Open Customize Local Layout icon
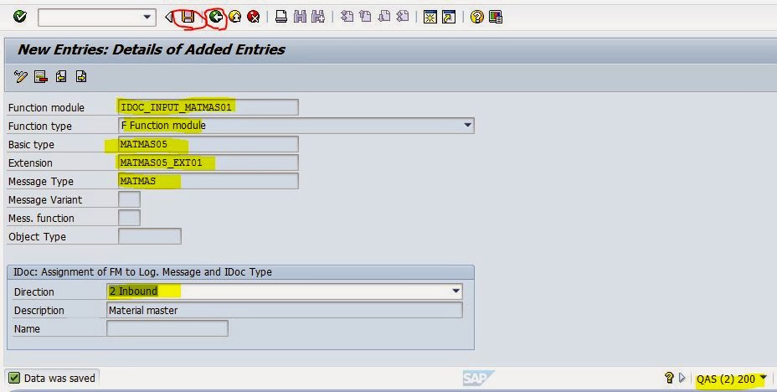 [496, 17]
